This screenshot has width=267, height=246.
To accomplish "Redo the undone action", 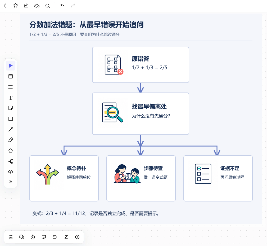I will click(73, 6).
